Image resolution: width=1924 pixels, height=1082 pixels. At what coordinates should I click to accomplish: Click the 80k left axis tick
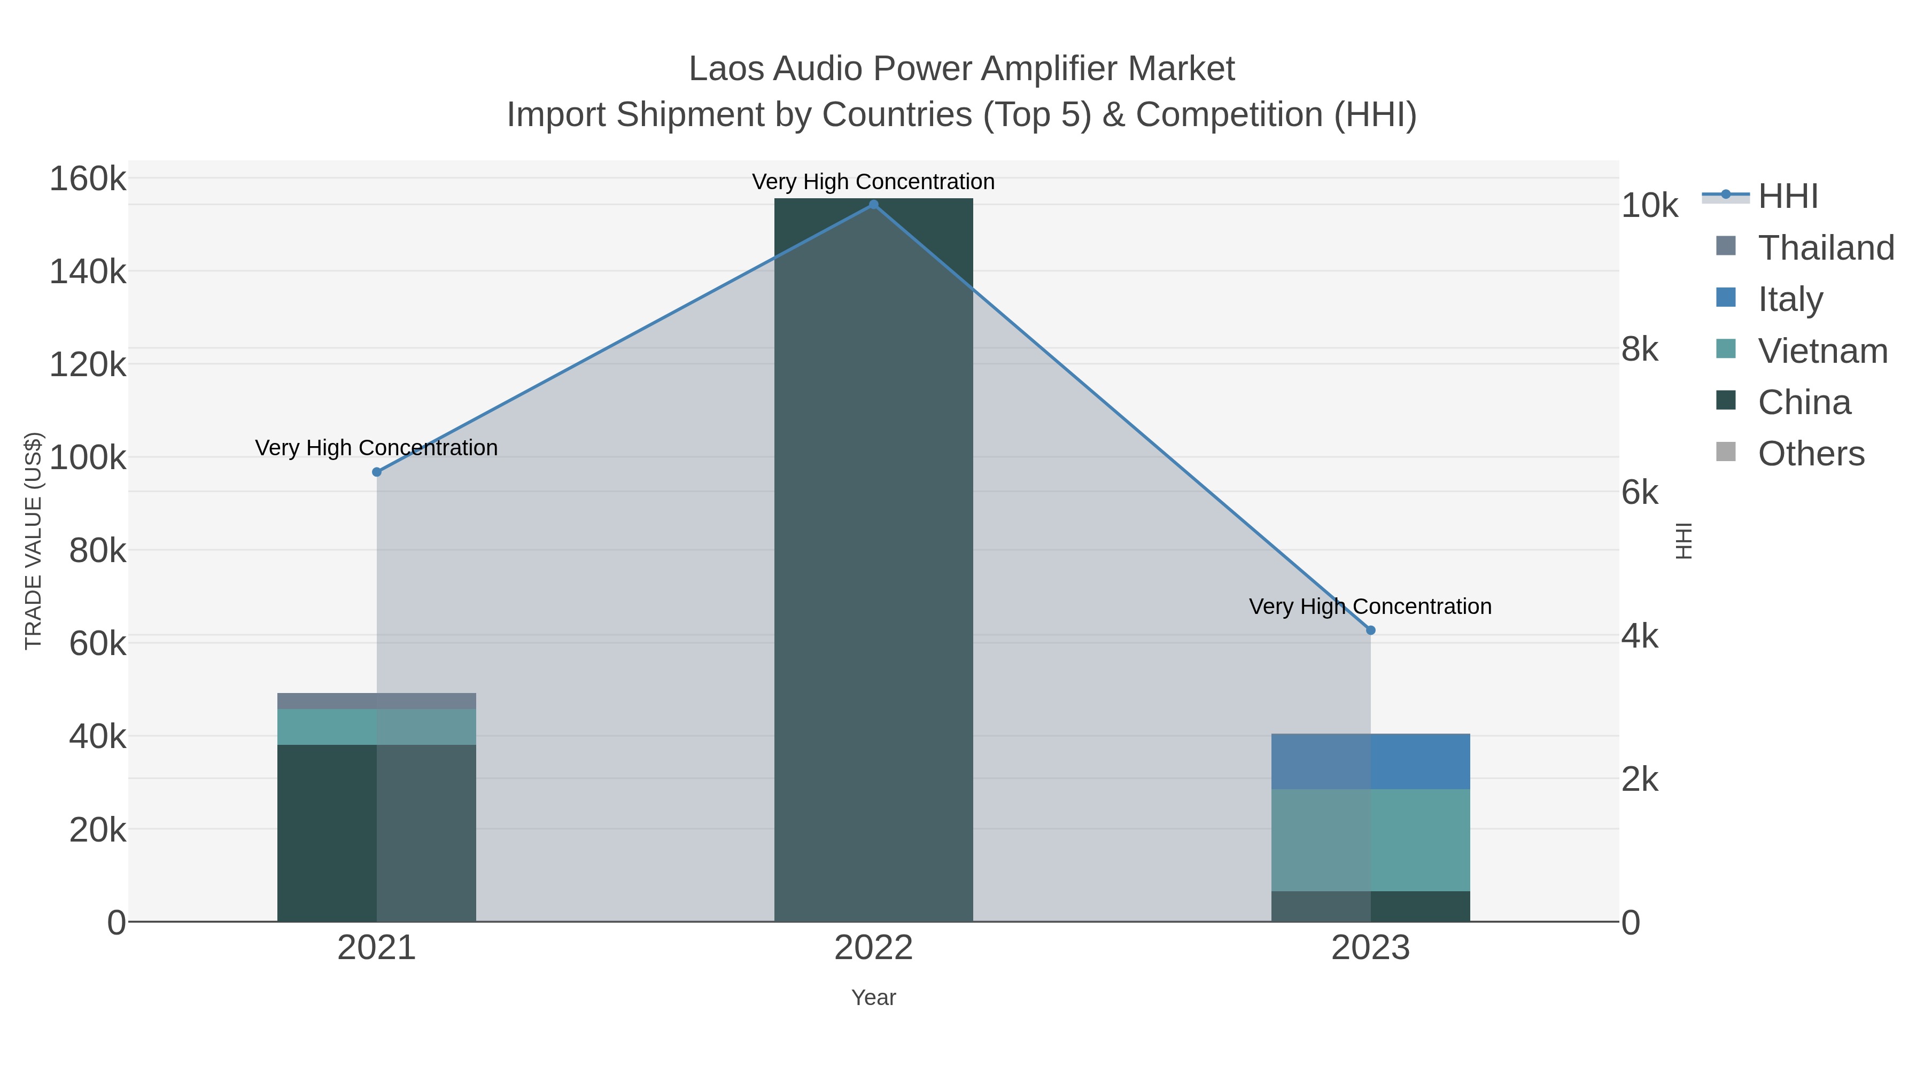tap(98, 551)
